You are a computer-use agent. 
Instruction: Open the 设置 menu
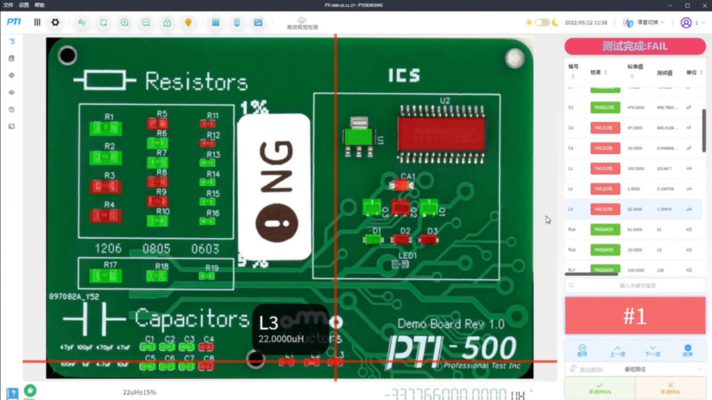tap(24, 5)
